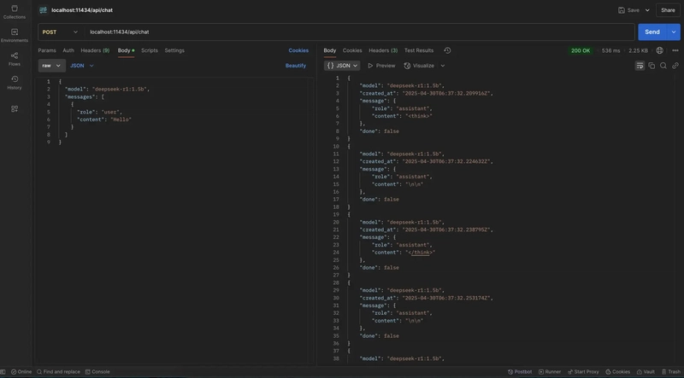Open the Console in status bar
The width and height of the screenshot is (684, 378).
point(97,372)
